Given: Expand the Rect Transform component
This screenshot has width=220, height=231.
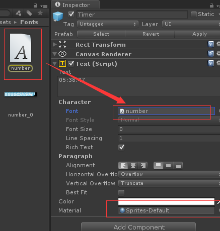Looking at the screenshot, I should tap(54, 45).
